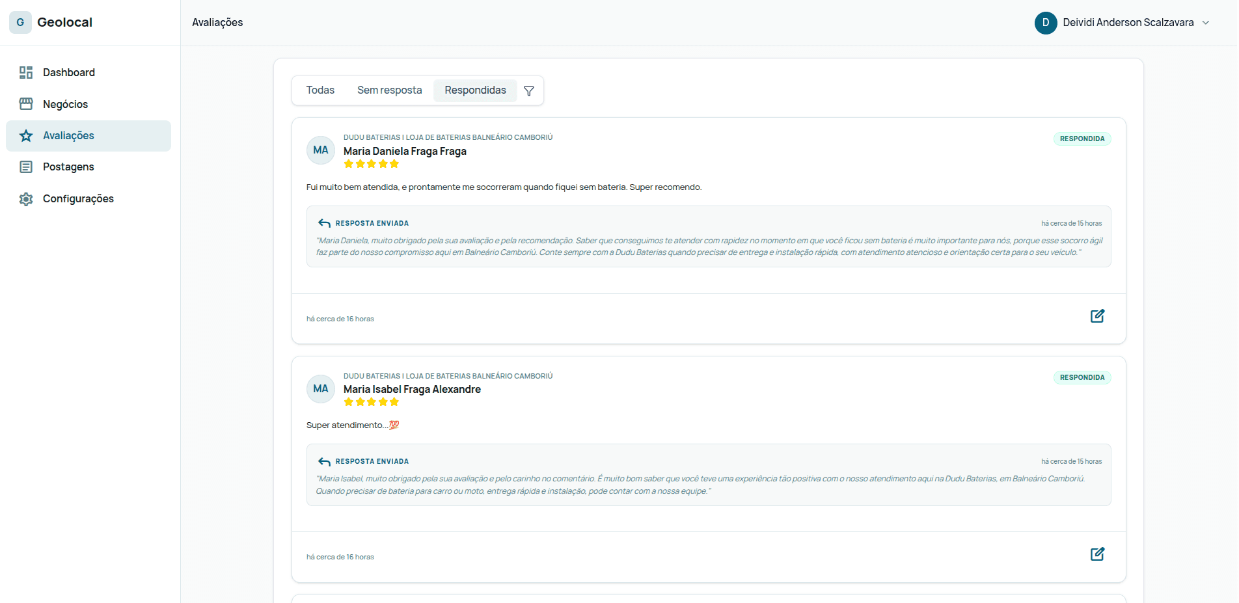Screen dimensions: 1239x603
Task: Expand the user account chevron menu
Action: pyautogui.click(x=1206, y=23)
